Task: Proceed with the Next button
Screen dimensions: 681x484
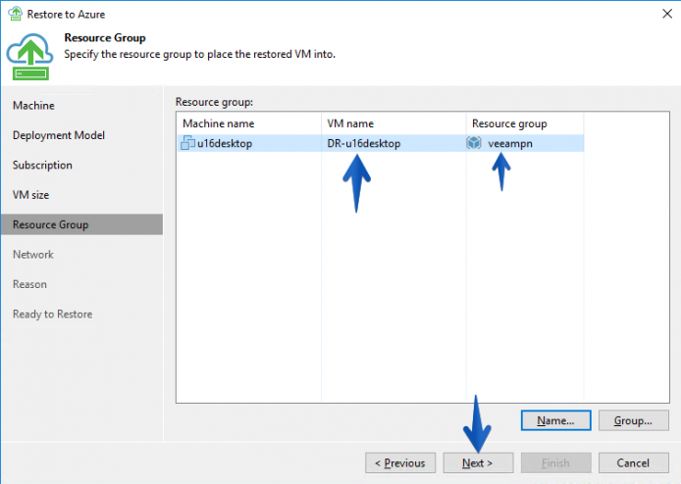Action: click(478, 462)
